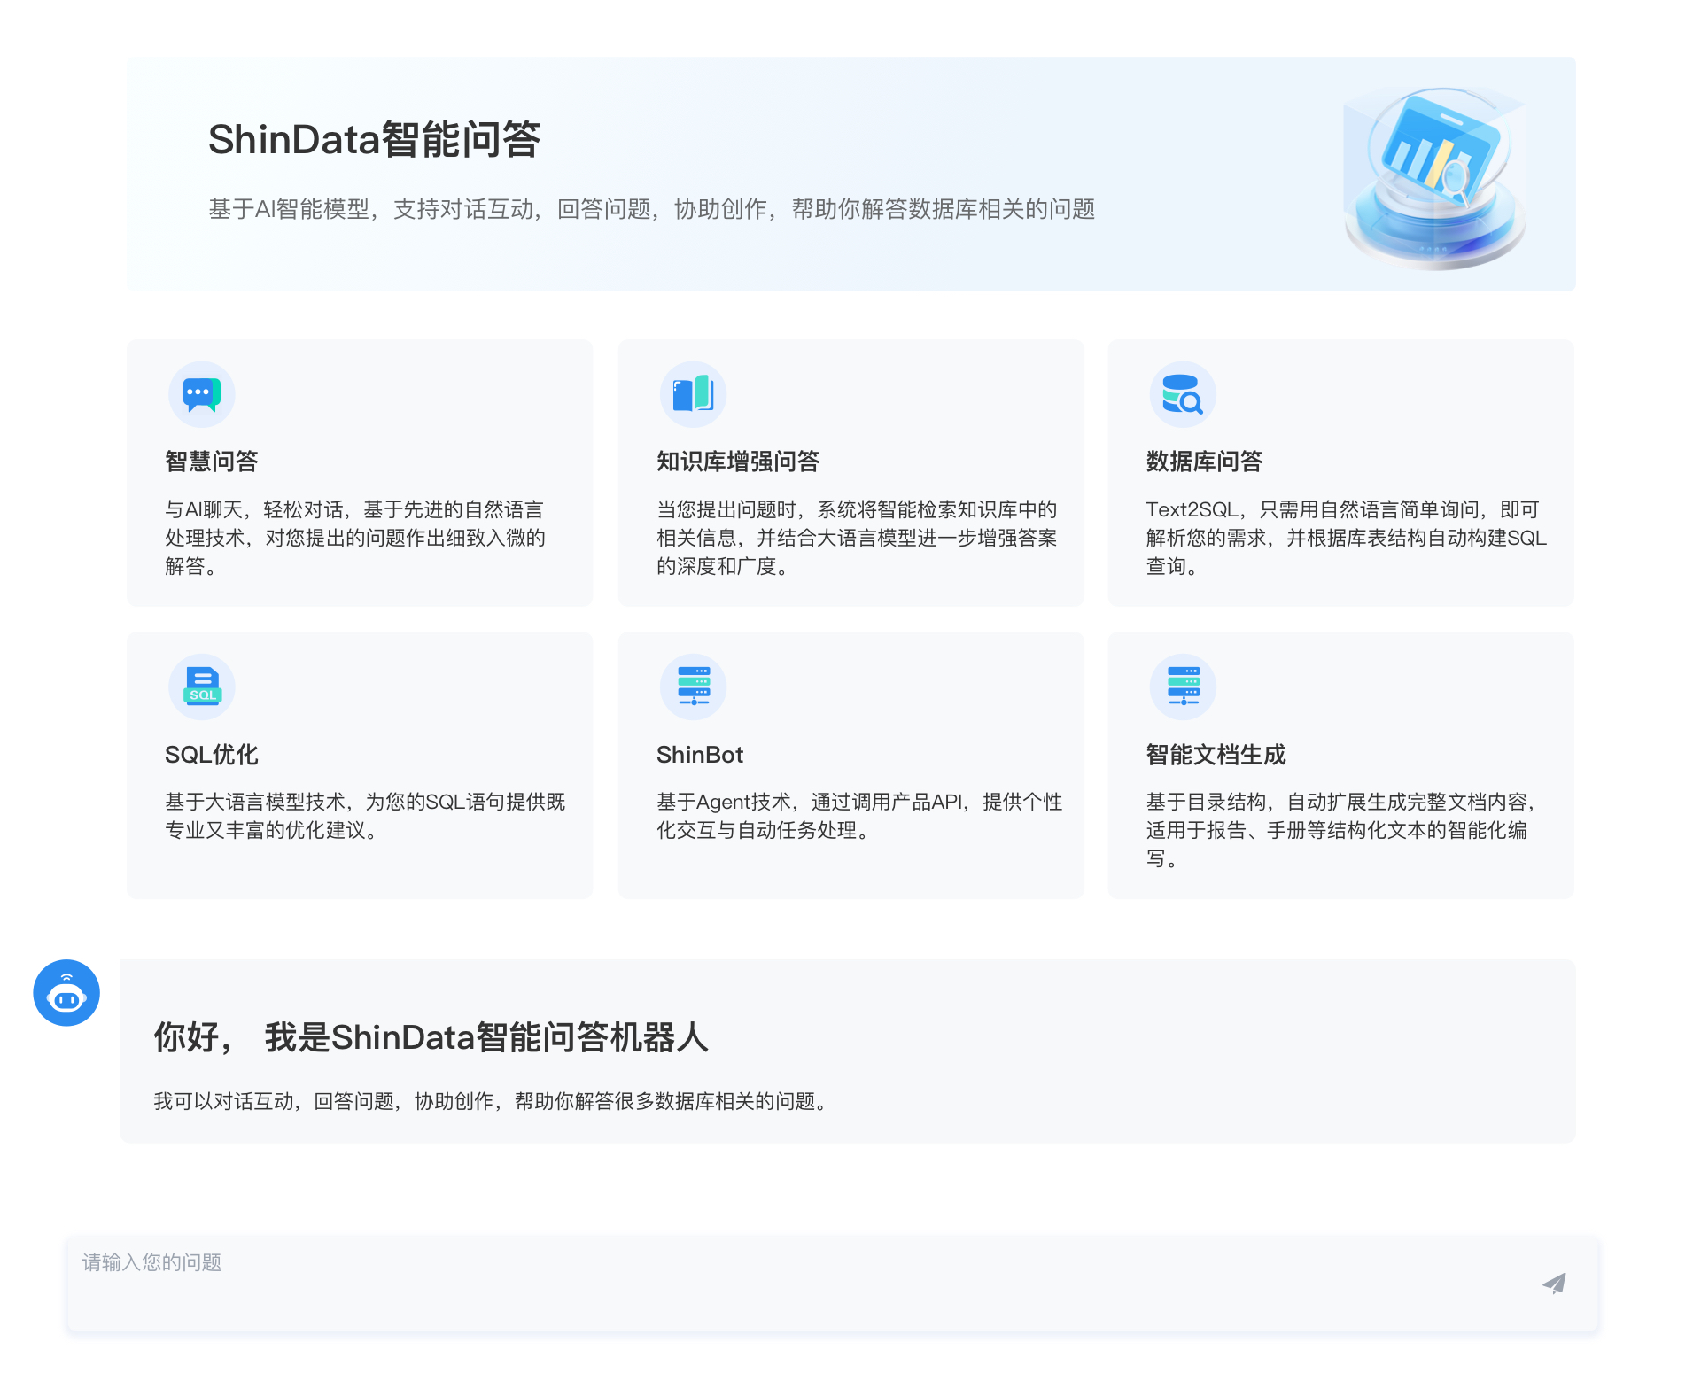Click the message 我可以对话互动，回答问题

492,1101
